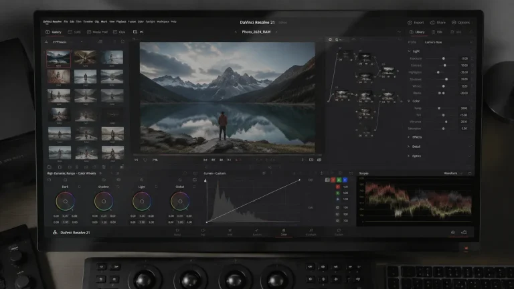The image size is (514, 289).
Task: Reset the Dark color wheel
Action: point(80,187)
